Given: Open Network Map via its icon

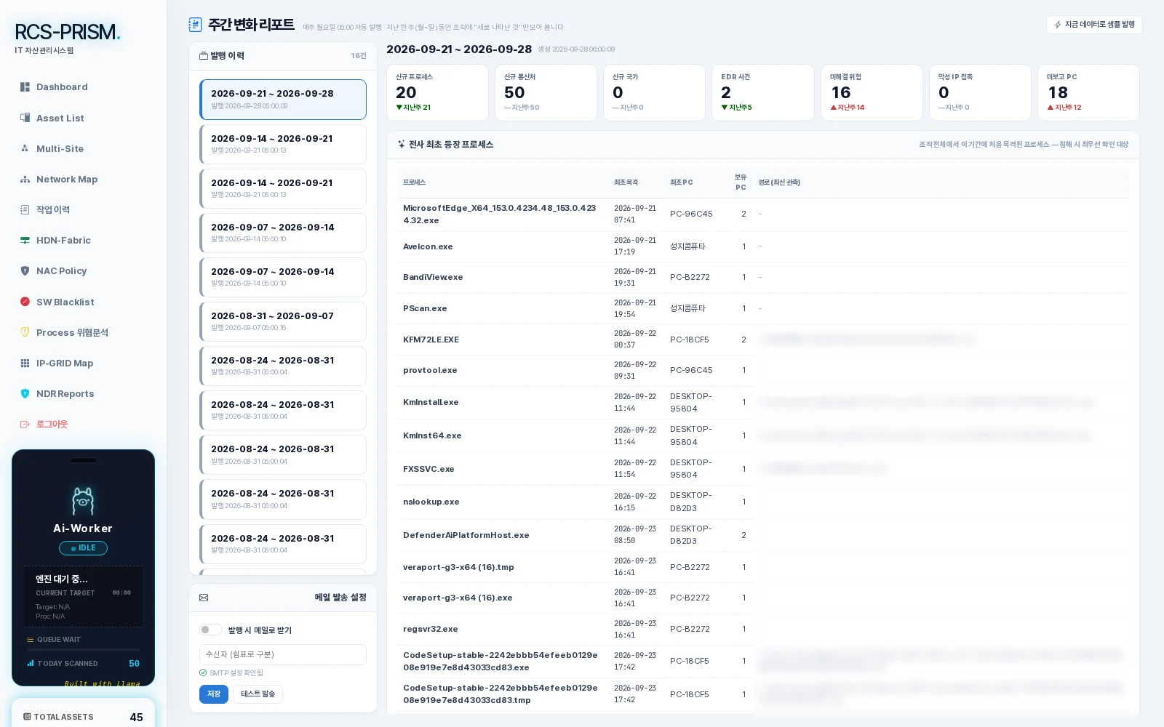Looking at the screenshot, I should click(25, 180).
